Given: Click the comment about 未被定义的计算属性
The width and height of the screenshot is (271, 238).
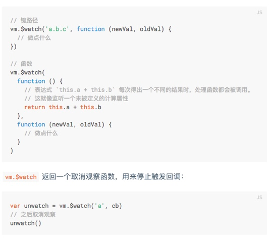Looking at the screenshot, I should (x=76, y=99).
